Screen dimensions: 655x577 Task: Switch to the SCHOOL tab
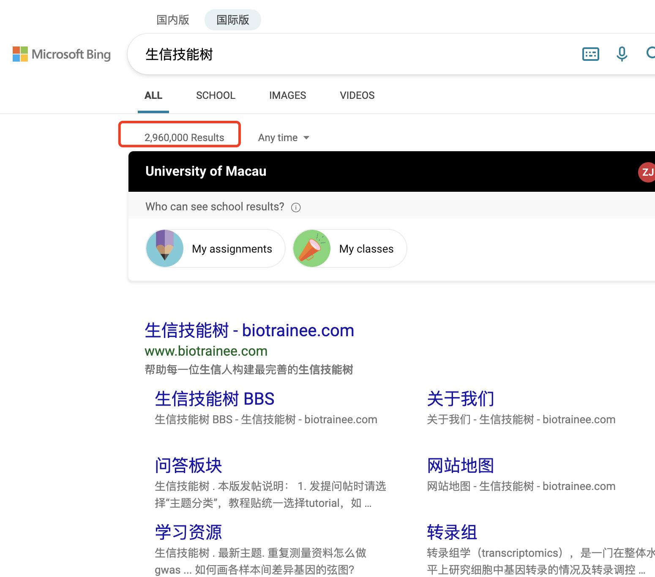click(x=216, y=95)
